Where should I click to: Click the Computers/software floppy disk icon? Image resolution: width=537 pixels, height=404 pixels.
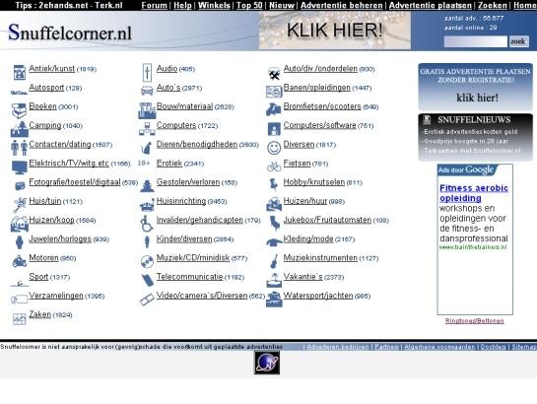tap(274, 129)
